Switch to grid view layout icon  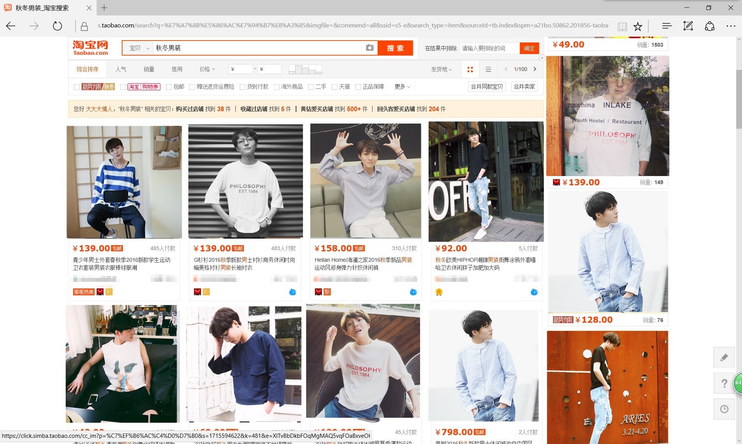(x=470, y=69)
